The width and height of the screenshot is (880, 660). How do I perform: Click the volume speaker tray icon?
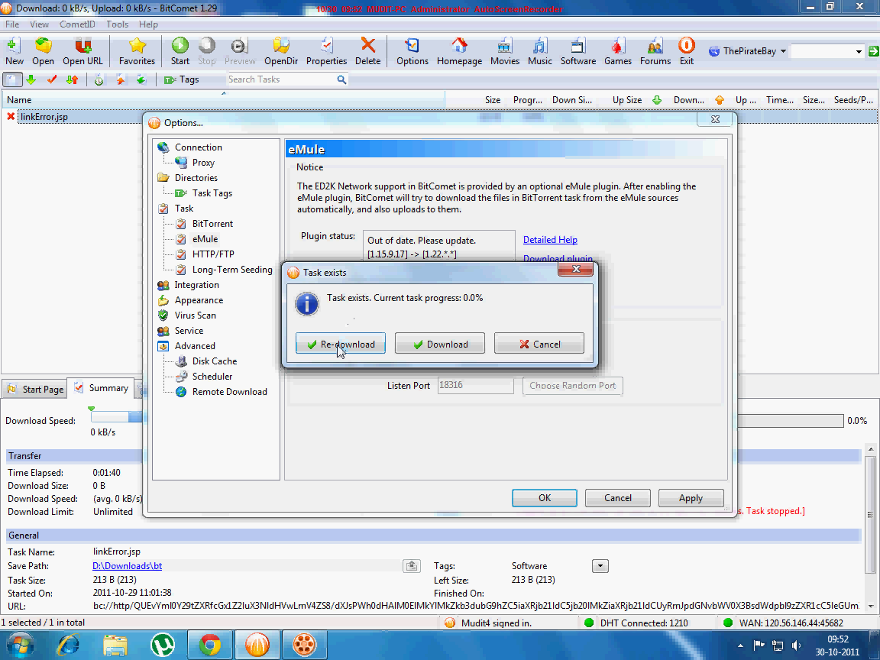[797, 645]
